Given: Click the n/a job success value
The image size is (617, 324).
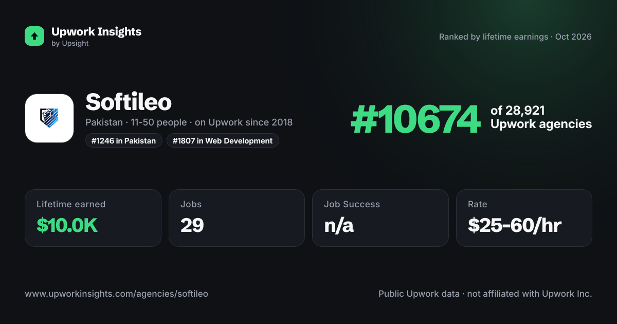Looking at the screenshot, I should [339, 225].
